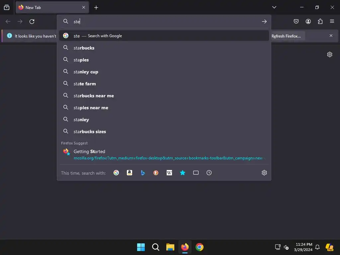Search this time with Amazon
The image size is (340, 255).
point(129,173)
